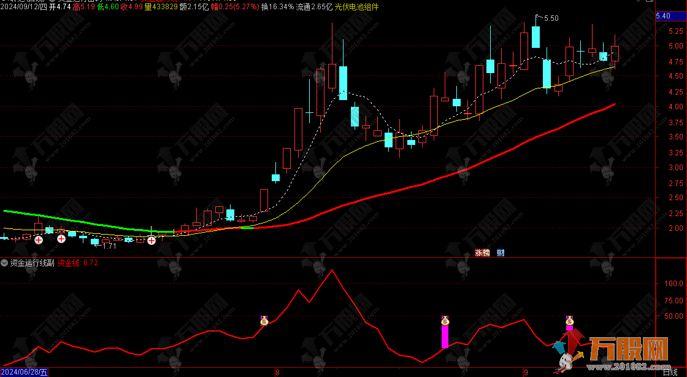Click the low price 低4.60
Viewport: 687px width, 377px height.
point(107,7)
